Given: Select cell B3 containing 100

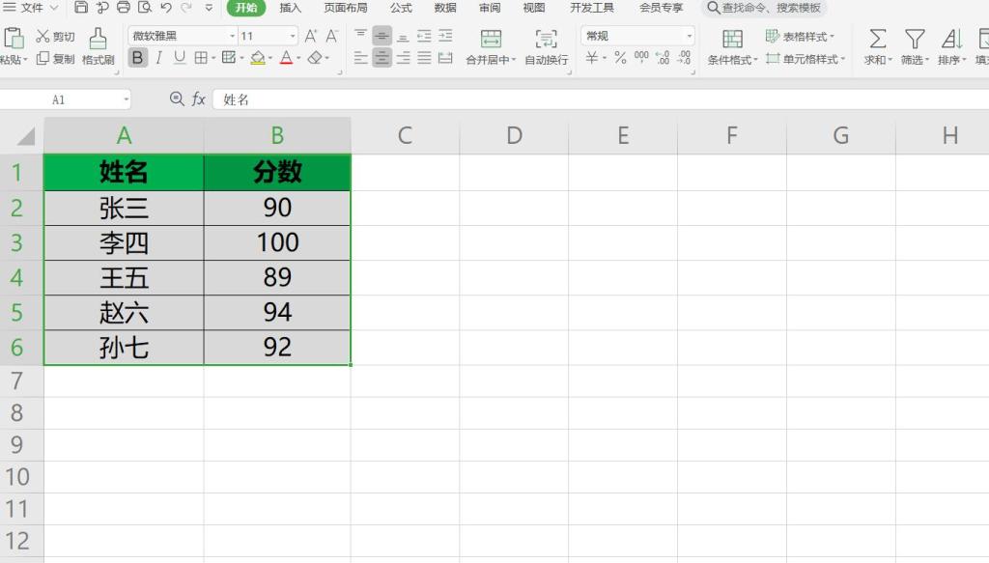Looking at the screenshot, I should tap(277, 242).
